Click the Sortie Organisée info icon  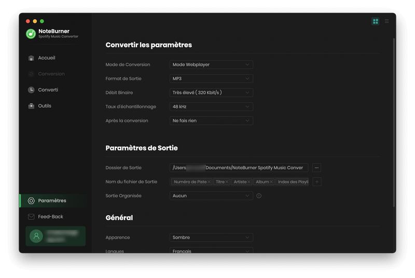[x=259, y=196]
